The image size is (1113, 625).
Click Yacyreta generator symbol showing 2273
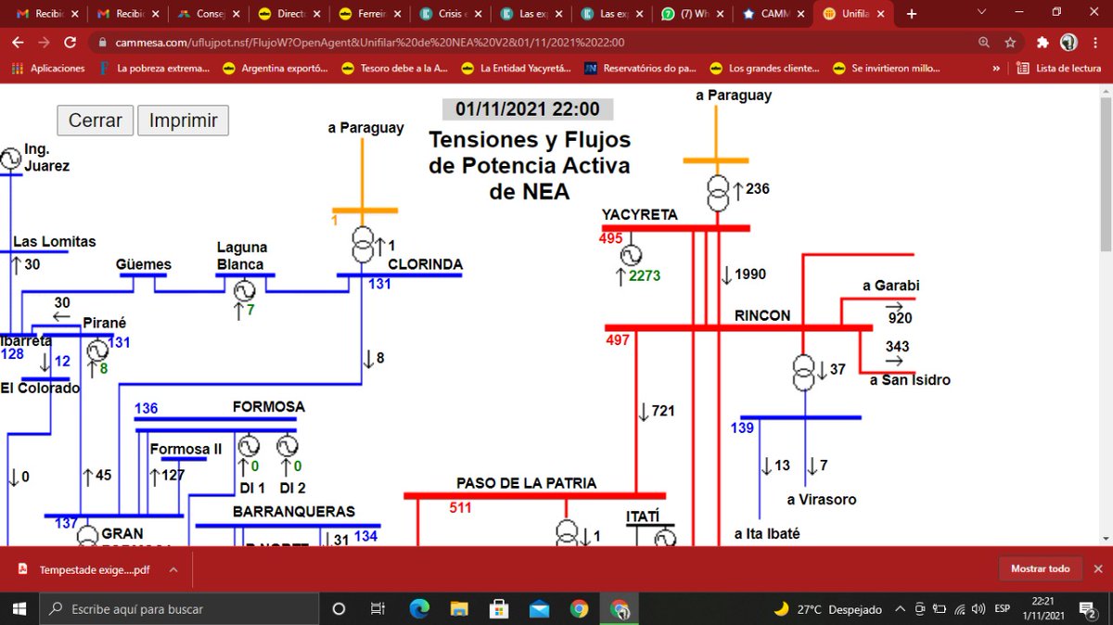[631, 255]
